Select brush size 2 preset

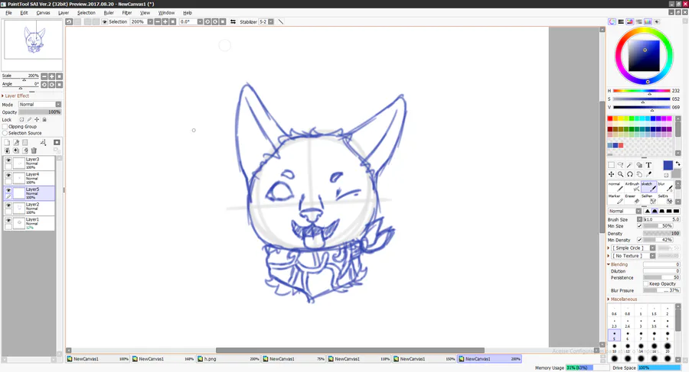pyautogui.click(x=668, y=312)
